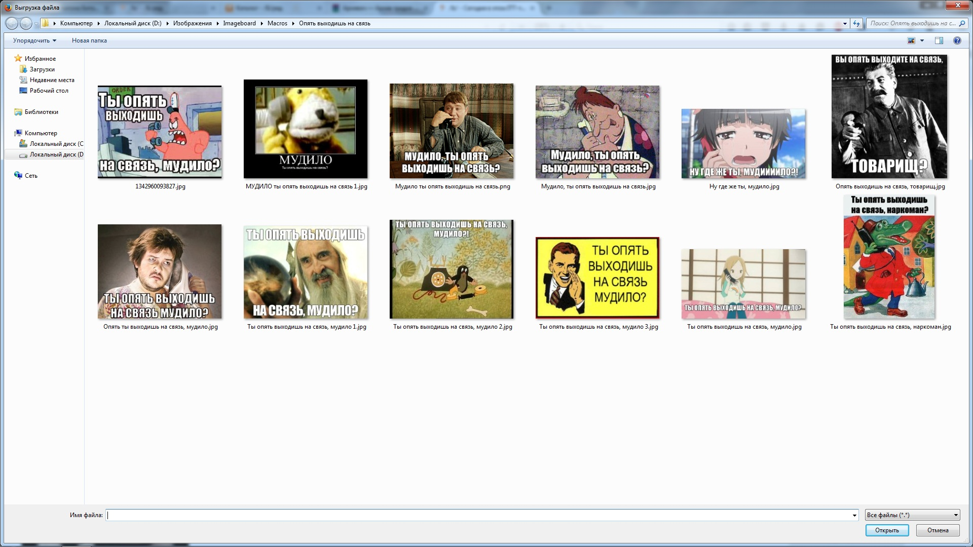Select МУДИЛО ты опять выходишь на связь 1.jpg
Image resolution: width=973 pixels, height=547 pixels.
coord(306,129)
